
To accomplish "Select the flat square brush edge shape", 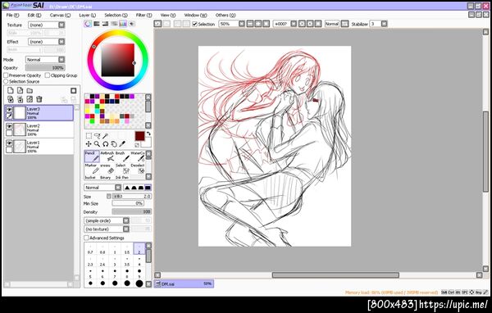I will (x=148, y=188).
